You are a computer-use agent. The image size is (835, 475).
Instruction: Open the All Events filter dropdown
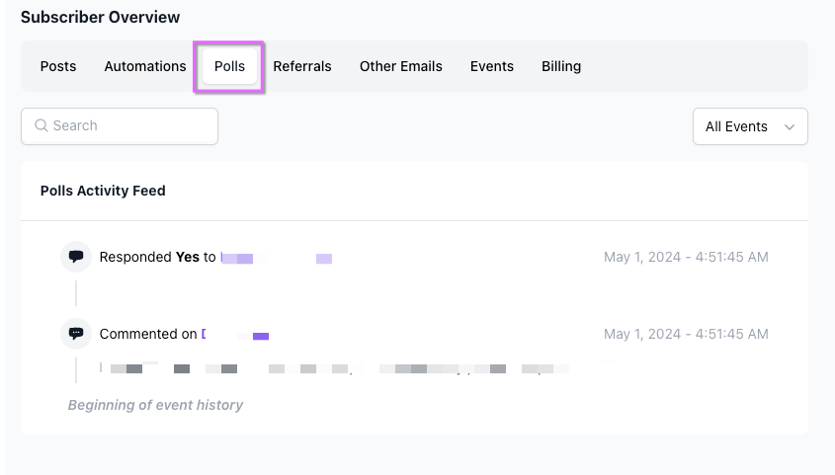click(750, 126)
